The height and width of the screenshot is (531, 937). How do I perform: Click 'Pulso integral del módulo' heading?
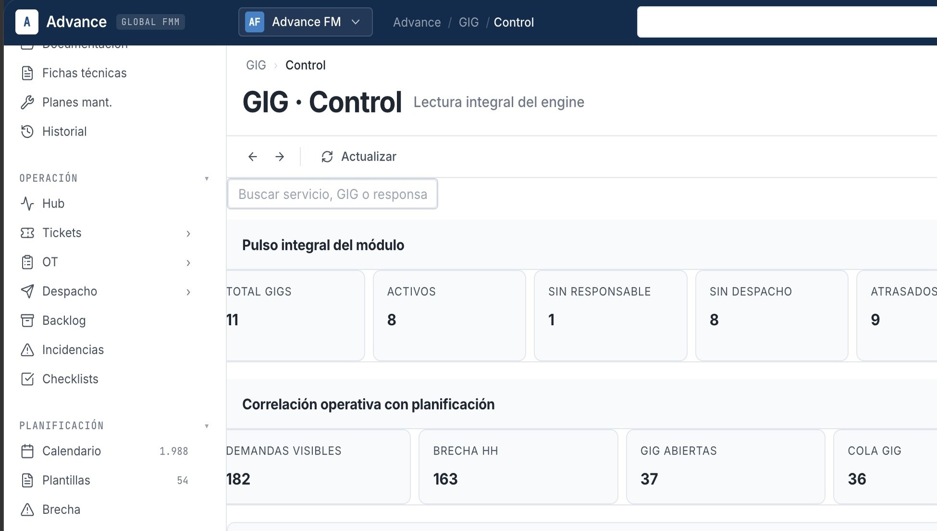tap(323, 245)
